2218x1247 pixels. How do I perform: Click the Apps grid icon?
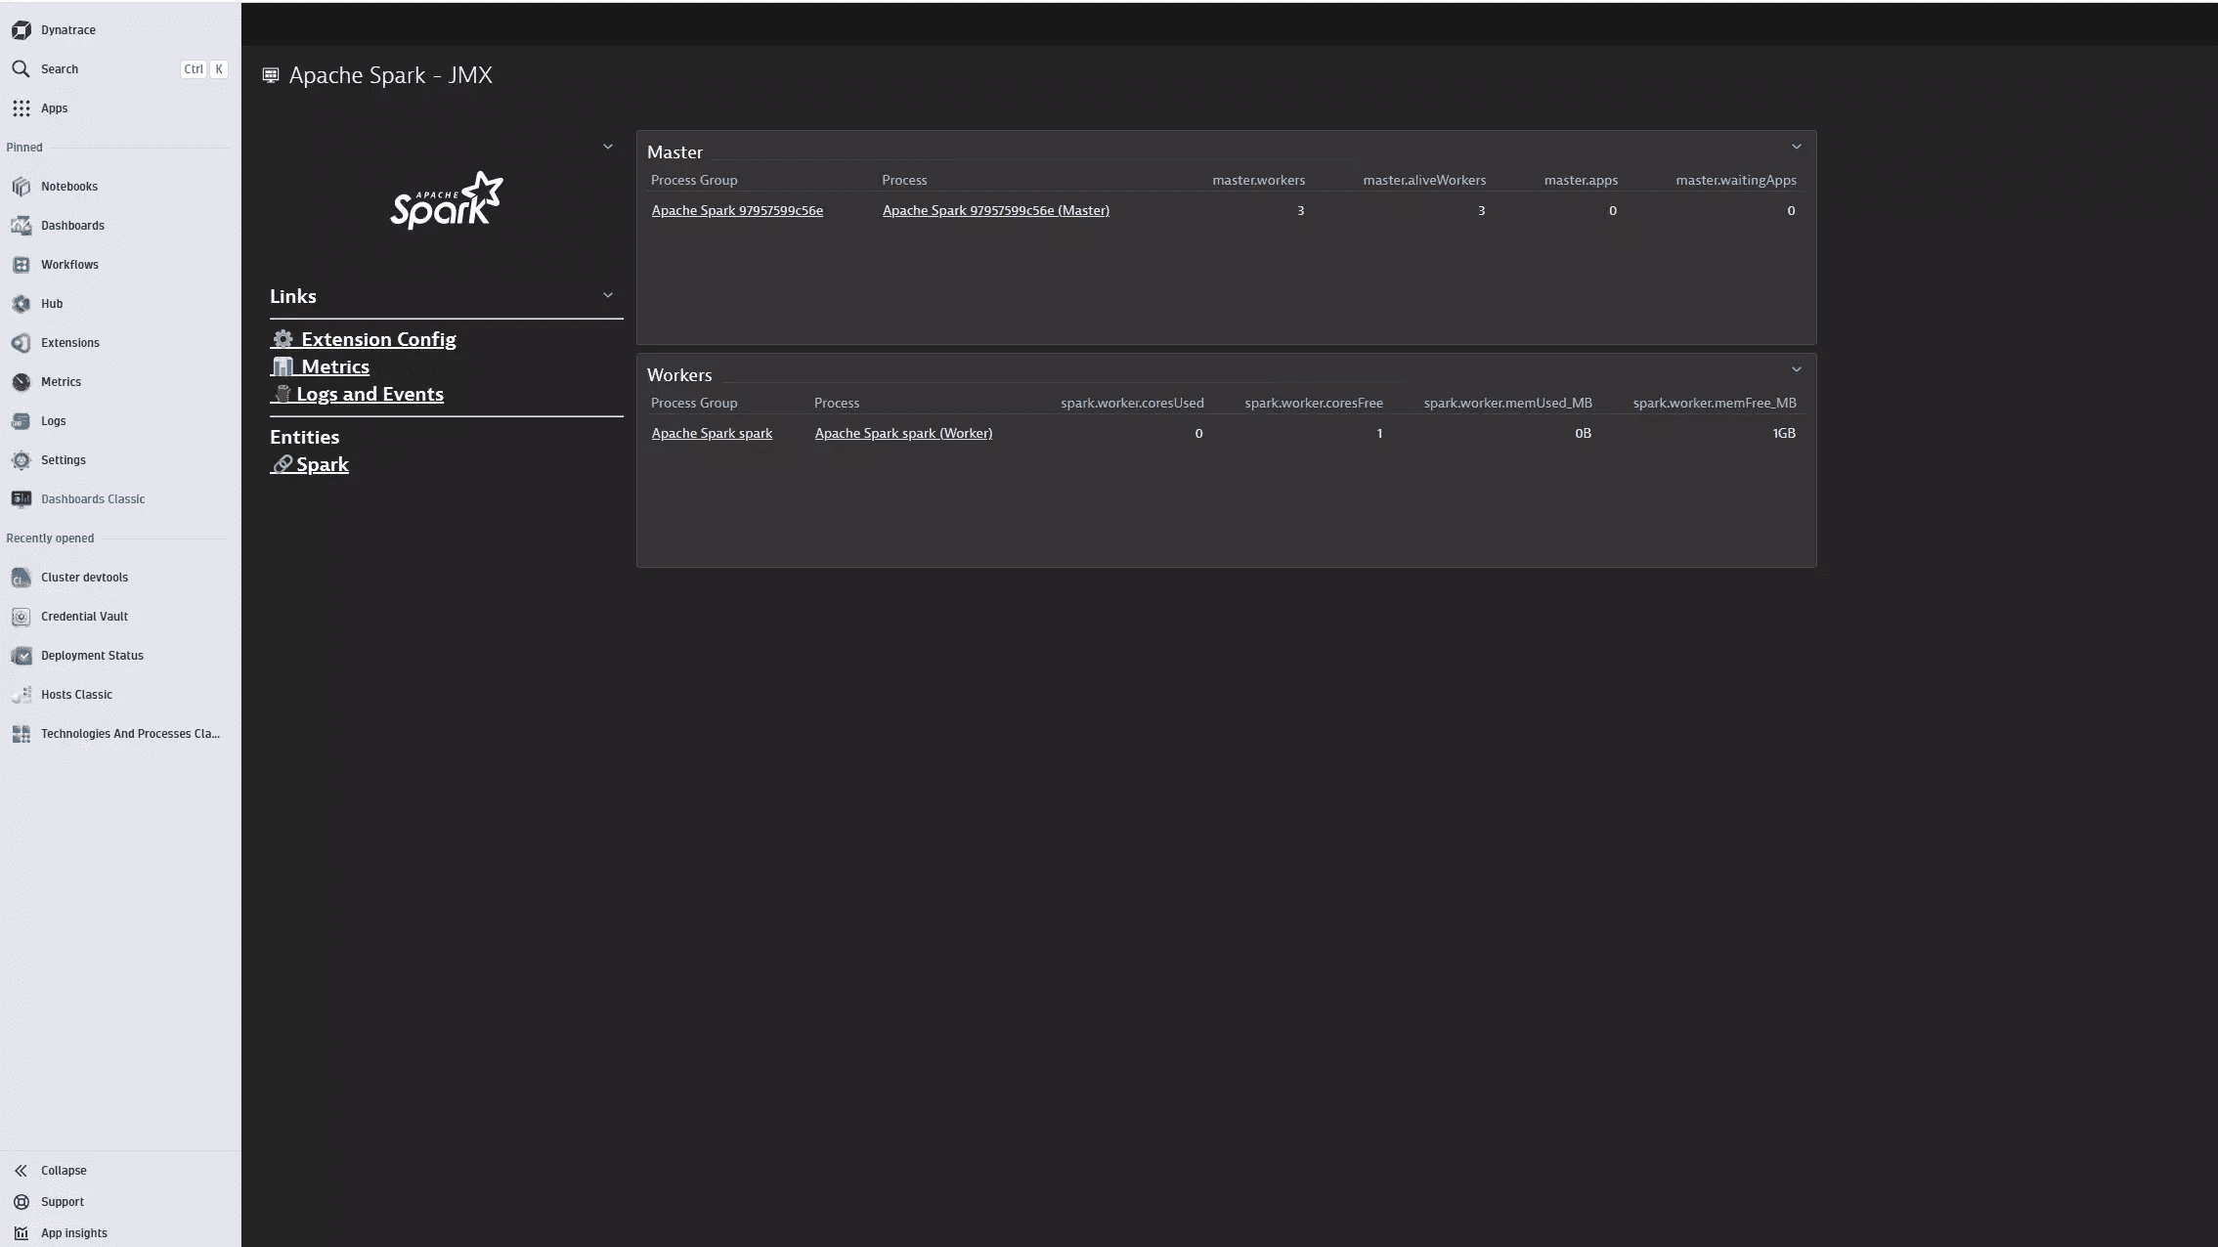pyautogui.click(x=22, y=108)
